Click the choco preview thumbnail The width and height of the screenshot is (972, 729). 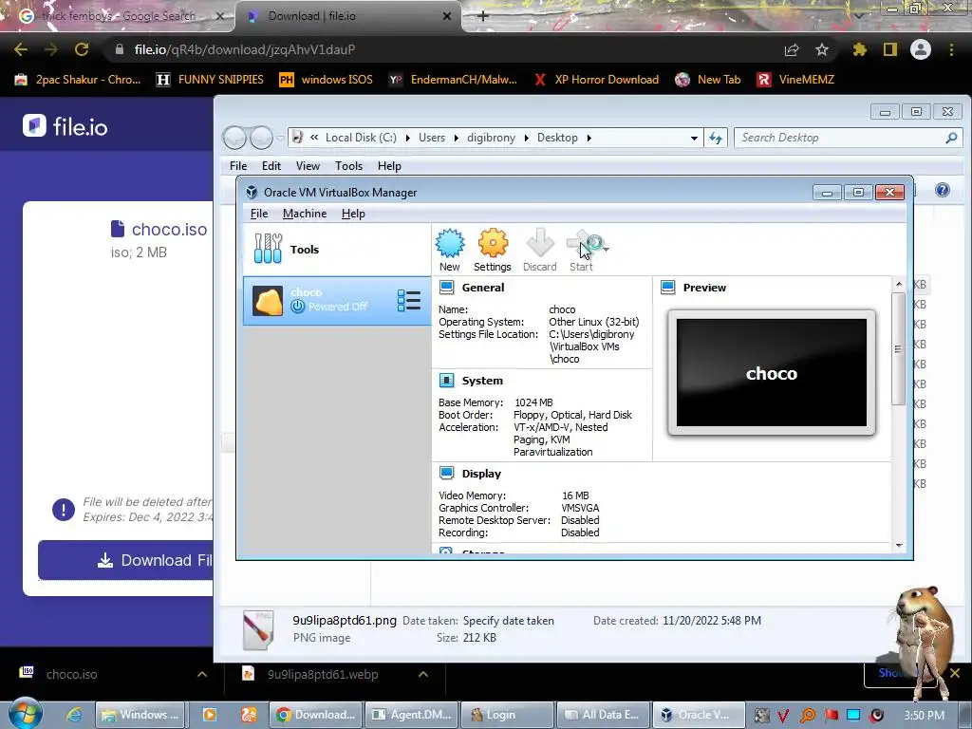point(771,372)
